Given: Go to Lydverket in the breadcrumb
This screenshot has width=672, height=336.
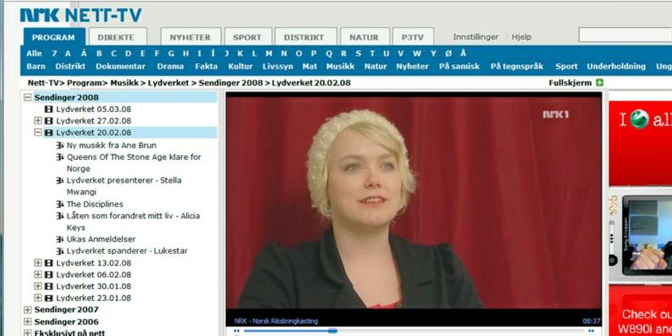Looking at the screenshot, I should click(x=168, y=83).
